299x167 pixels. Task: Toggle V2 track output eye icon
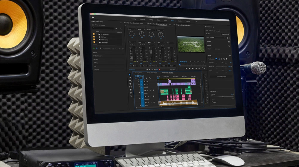pos(147,82)
